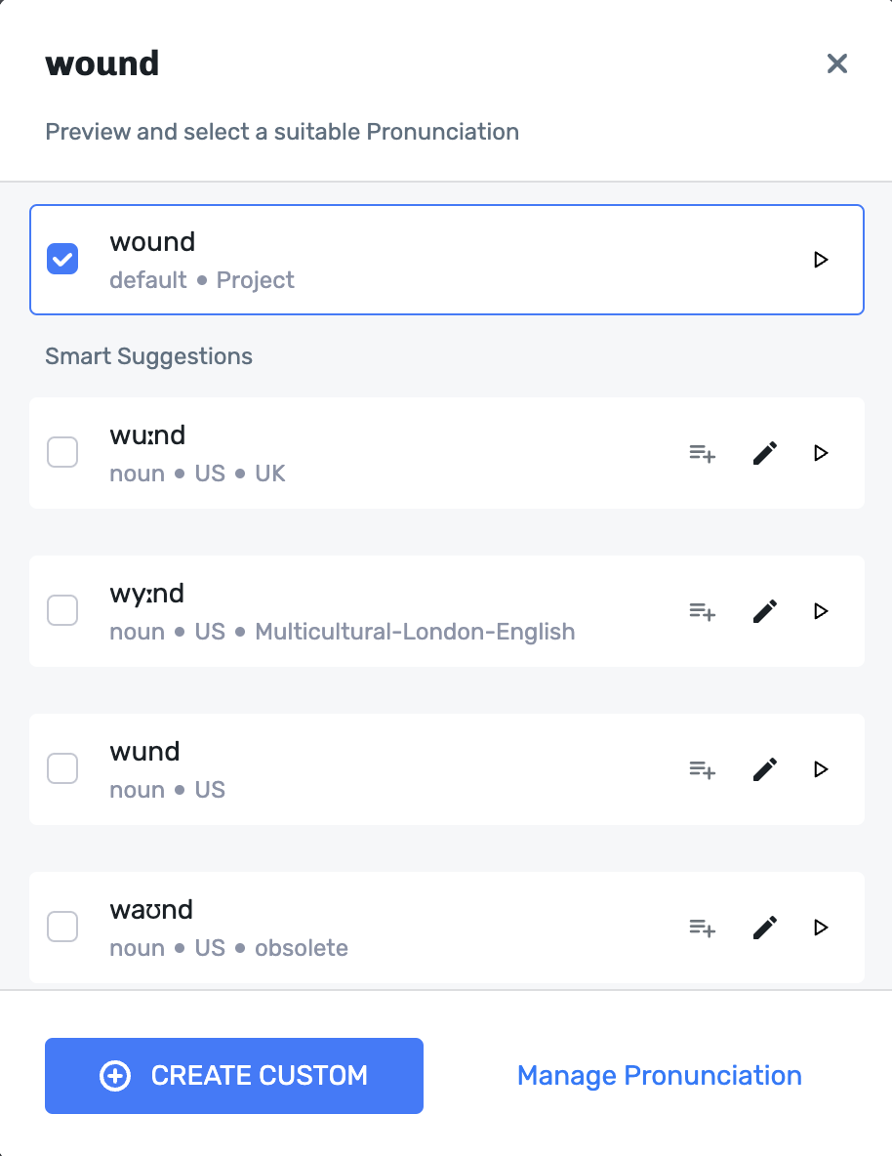Viewport: 892px width, 1156px height.
Task: Edit the wund pronunciation
Action: 765,769
